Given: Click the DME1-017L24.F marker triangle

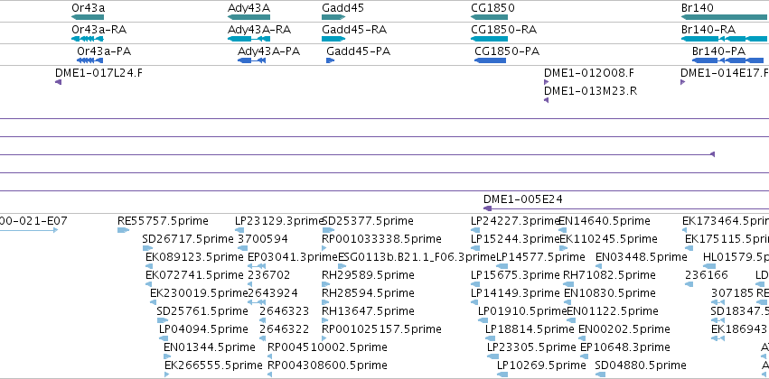Looking at the screenshot, I should coord(59,82).
